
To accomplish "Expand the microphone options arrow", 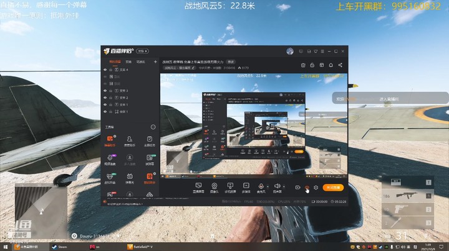I will click(x=268, y=187).
